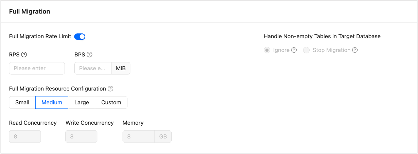Select the Ignore radio button

point(267,50)
